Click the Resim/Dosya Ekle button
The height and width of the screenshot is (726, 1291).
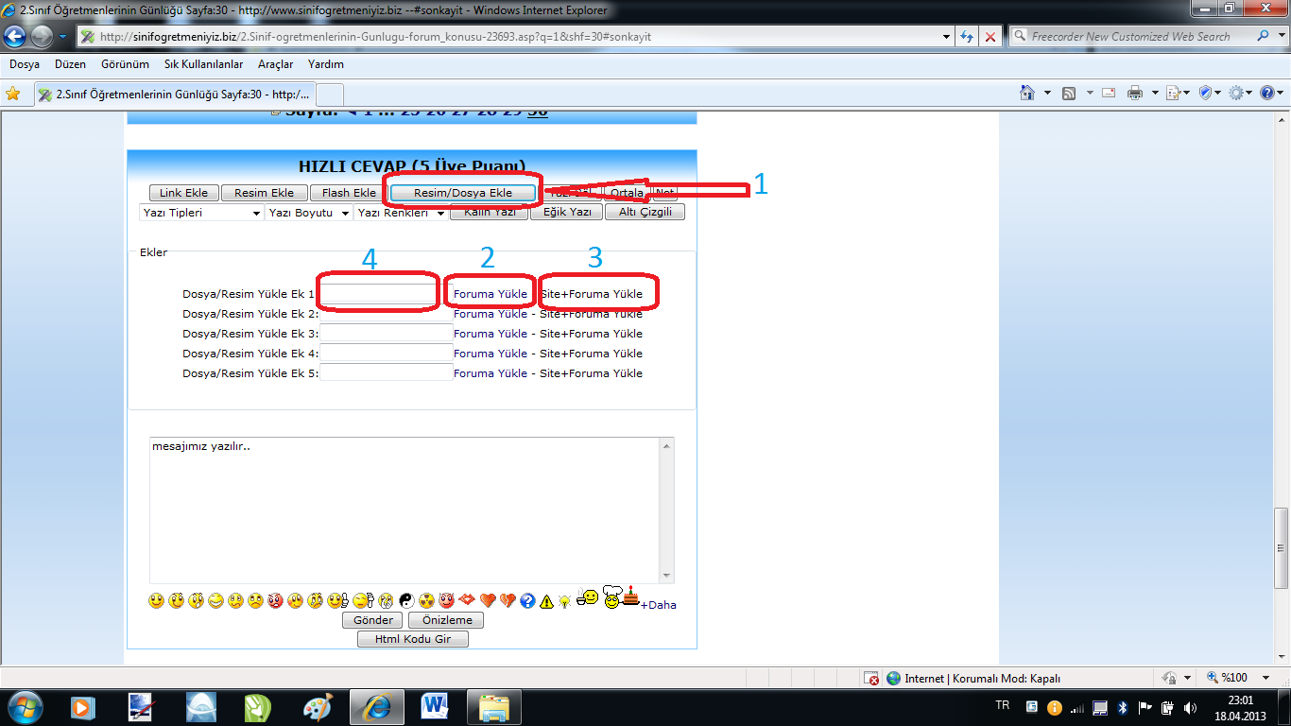(463, 193)
